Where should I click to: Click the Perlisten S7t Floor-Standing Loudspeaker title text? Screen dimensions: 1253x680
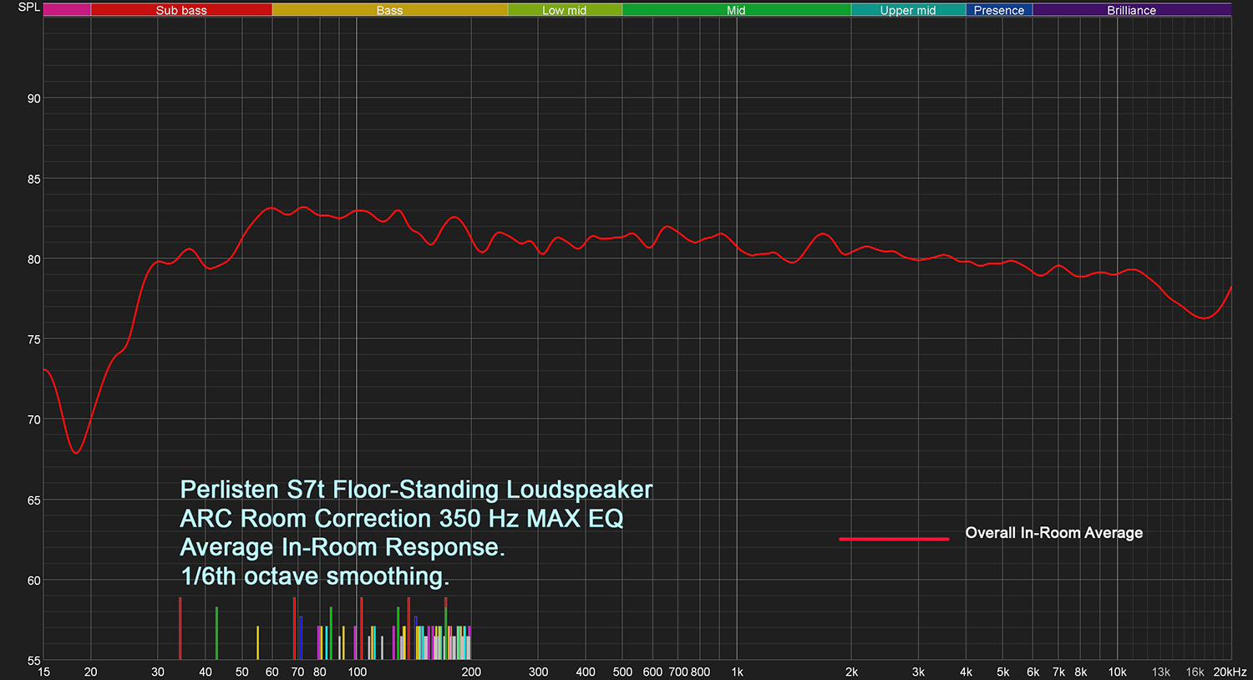(x=416, y=490)
